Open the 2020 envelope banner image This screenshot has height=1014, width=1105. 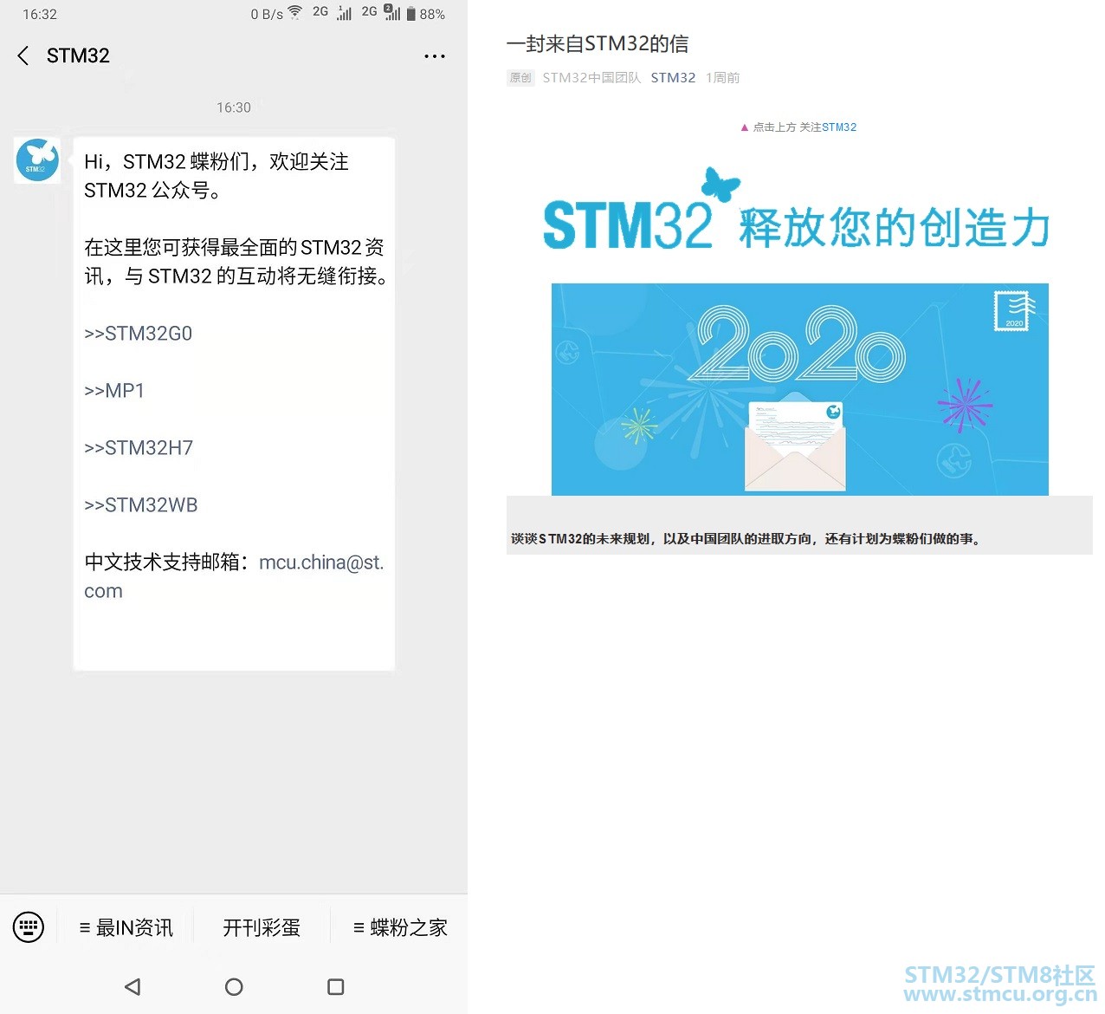[x=799, y=389]
